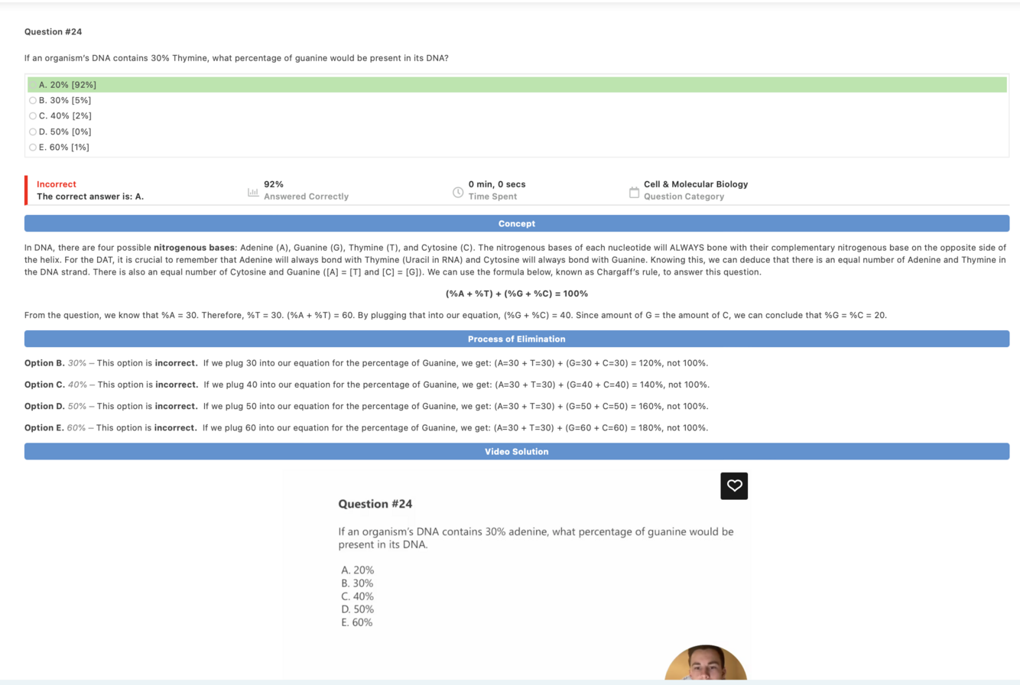Select answer option A. 20%
The width and height of the screenshot is (1020, 685).
pyautogui.click(x=517, y=85)
